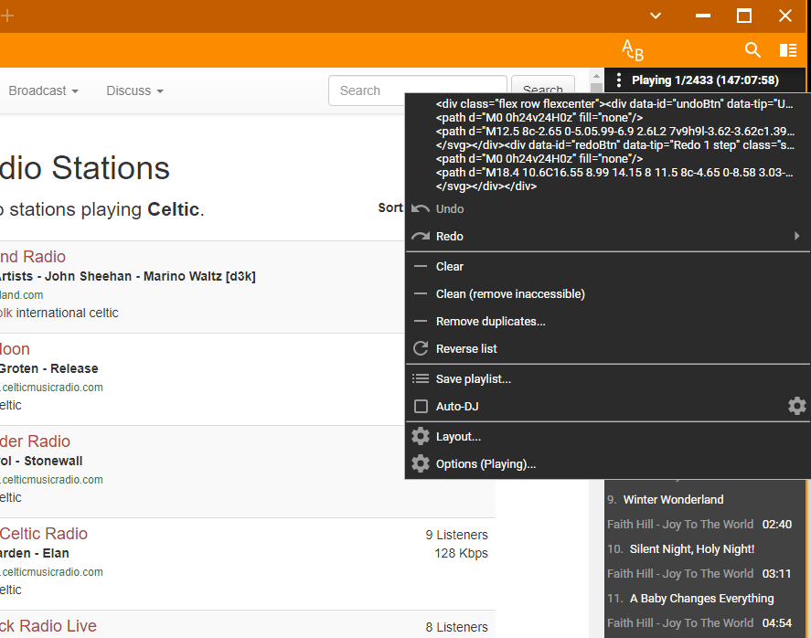Choose Remove duplicates... menu entry
Viewport: 811px width, 638px height.
pos(490,321)
